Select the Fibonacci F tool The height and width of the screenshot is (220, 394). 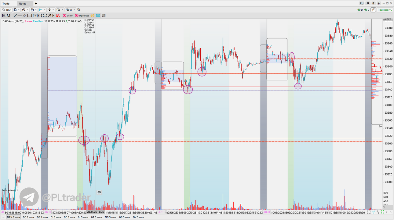pyautogui.click(x=53, y=16)
